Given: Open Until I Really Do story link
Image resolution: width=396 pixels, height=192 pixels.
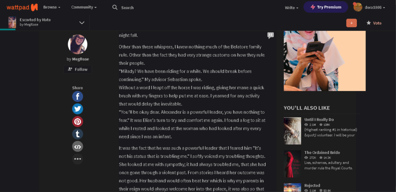Looking at the screenshot, I should point(319,120).
